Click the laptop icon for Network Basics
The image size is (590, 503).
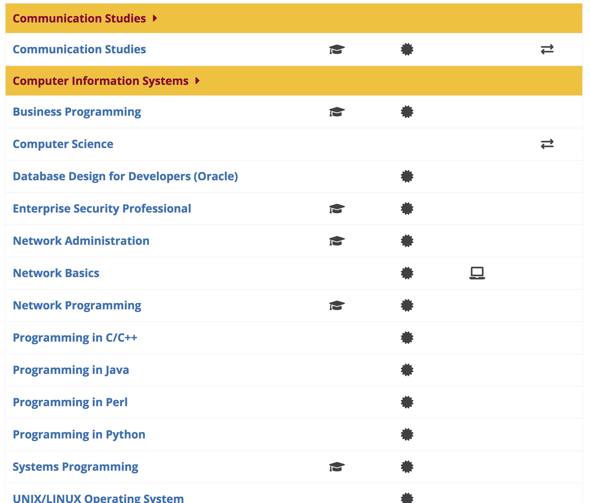tap(477, 273)
